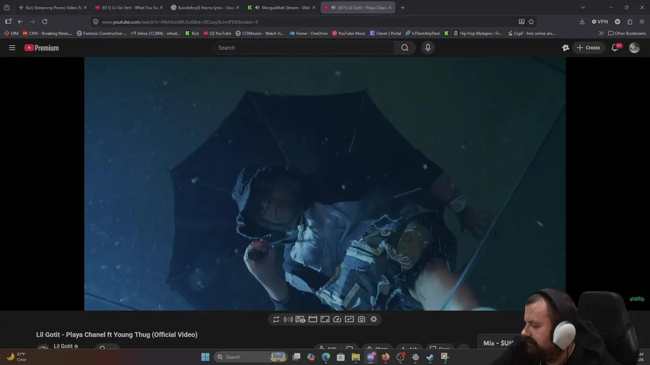This screenshot has height=365, width=650.
Task: Open video filters sparkle icon
Action: [349, 319]
